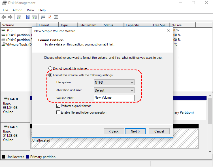The height and width of the screenshot is (167, 213).
Task: Open the View menu
Action: click(30, 10)
